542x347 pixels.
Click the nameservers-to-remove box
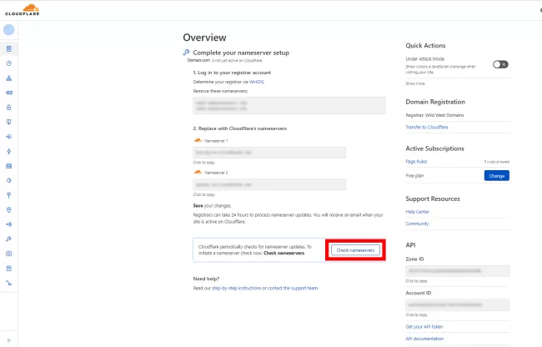tap(289, 105)
